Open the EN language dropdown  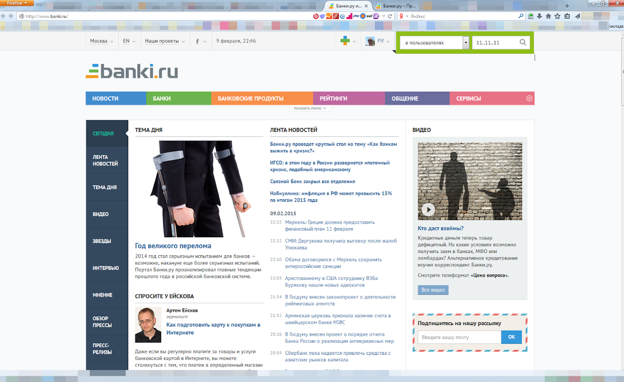[x=129, y=41]
